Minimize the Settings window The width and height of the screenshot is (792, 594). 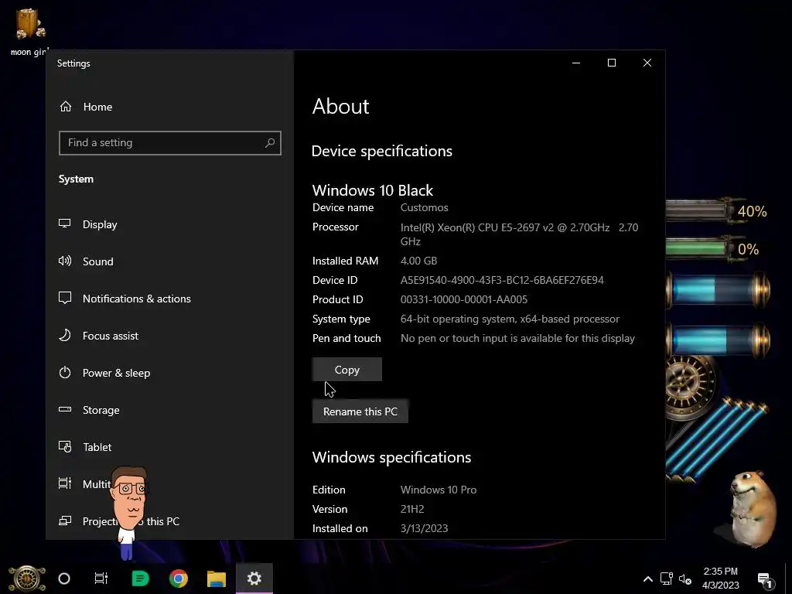click(575, 63)
